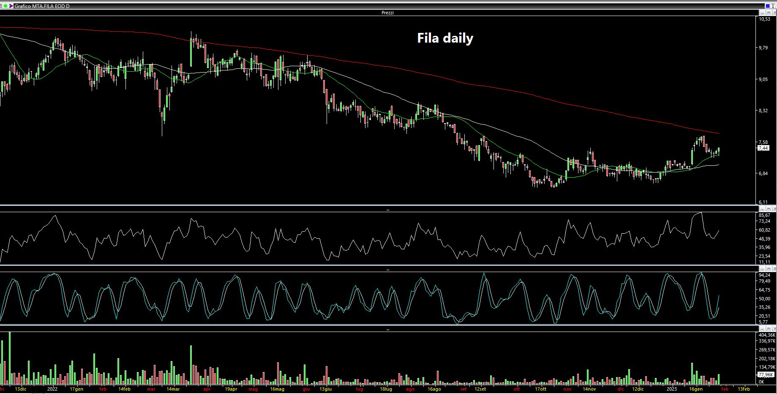Click the 2023 year marker on the time axis

[x=672, y=389]
